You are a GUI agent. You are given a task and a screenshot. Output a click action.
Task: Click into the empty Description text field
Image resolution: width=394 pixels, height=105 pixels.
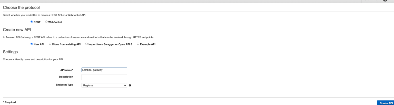pyautogui.click(x=104, y=77)
